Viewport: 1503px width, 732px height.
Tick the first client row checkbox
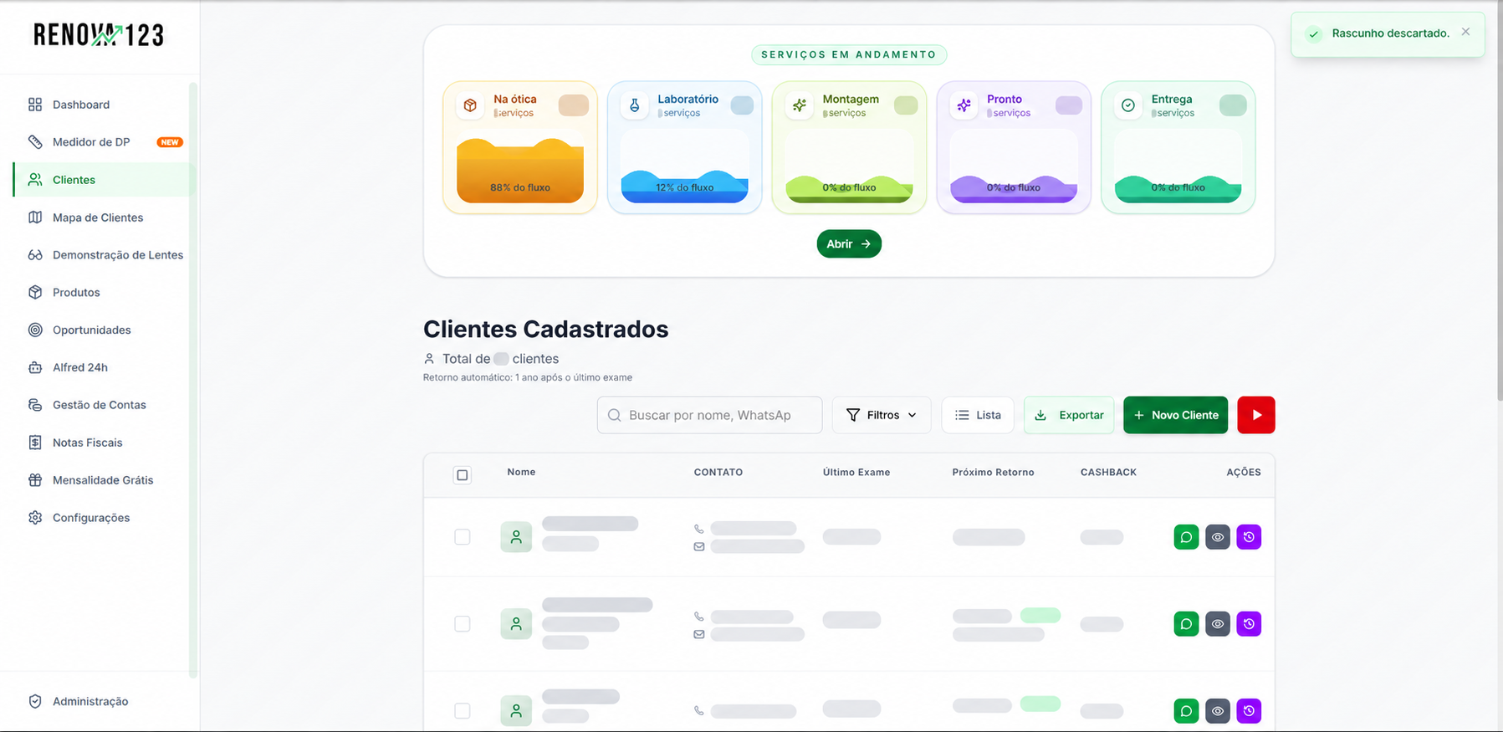click(463, 537)
